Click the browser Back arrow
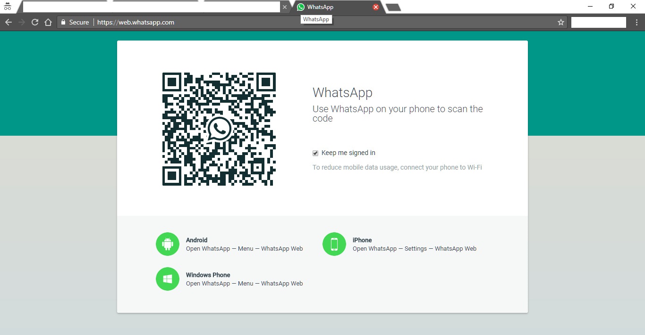645x335 pixels. (x=8, y=22)
